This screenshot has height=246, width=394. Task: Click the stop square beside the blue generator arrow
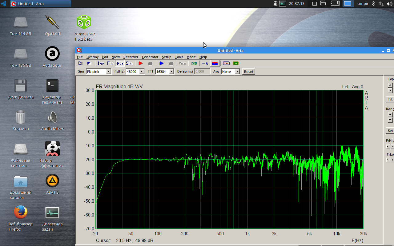point(171,63)
